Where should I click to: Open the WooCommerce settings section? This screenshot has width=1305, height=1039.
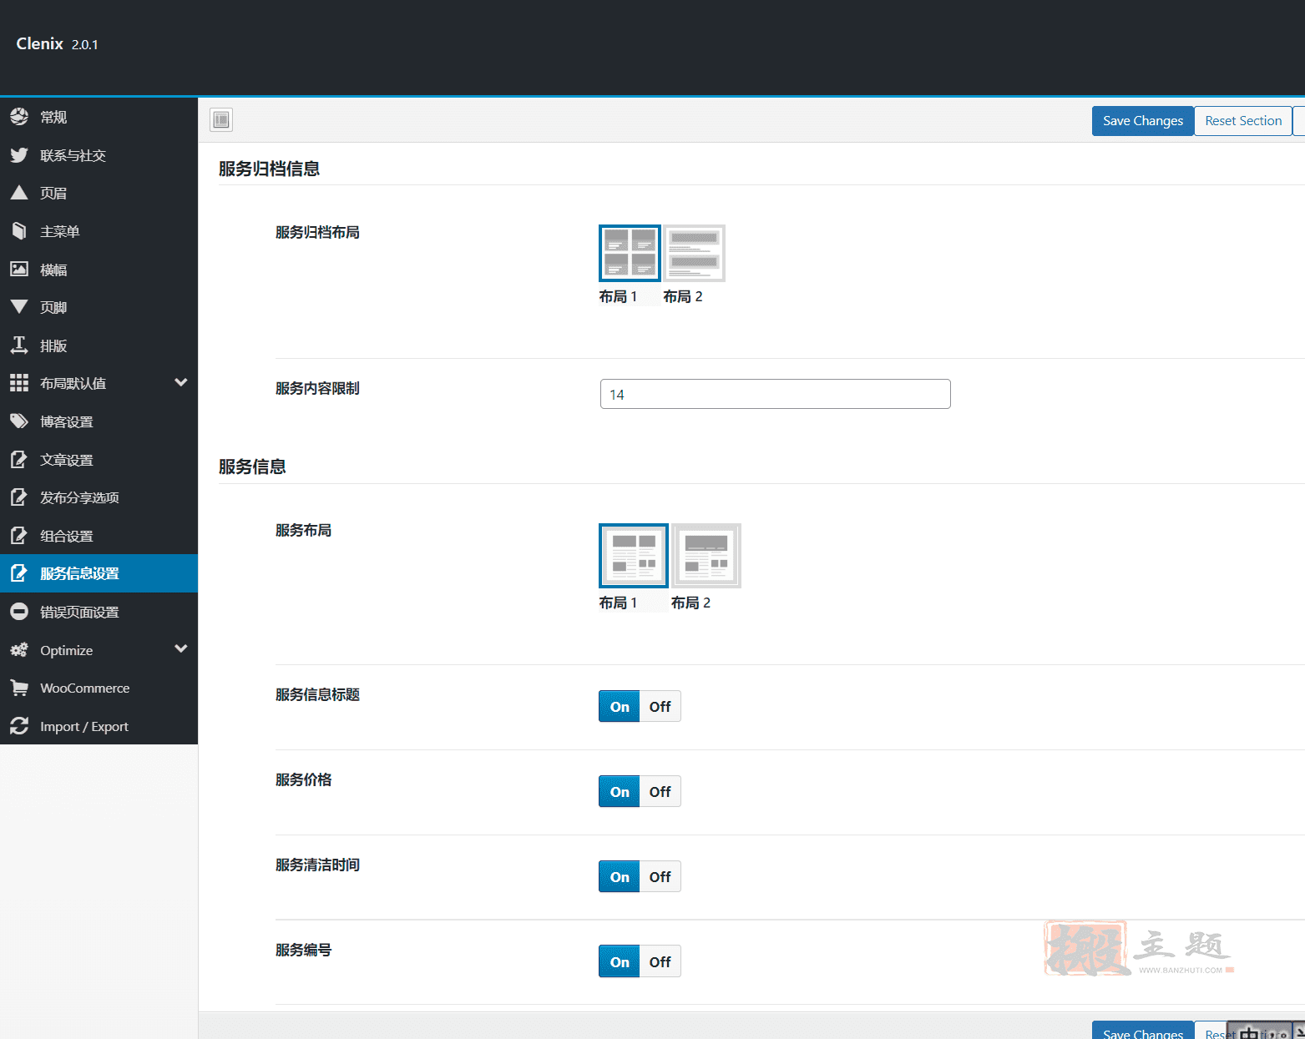point(99,688)
